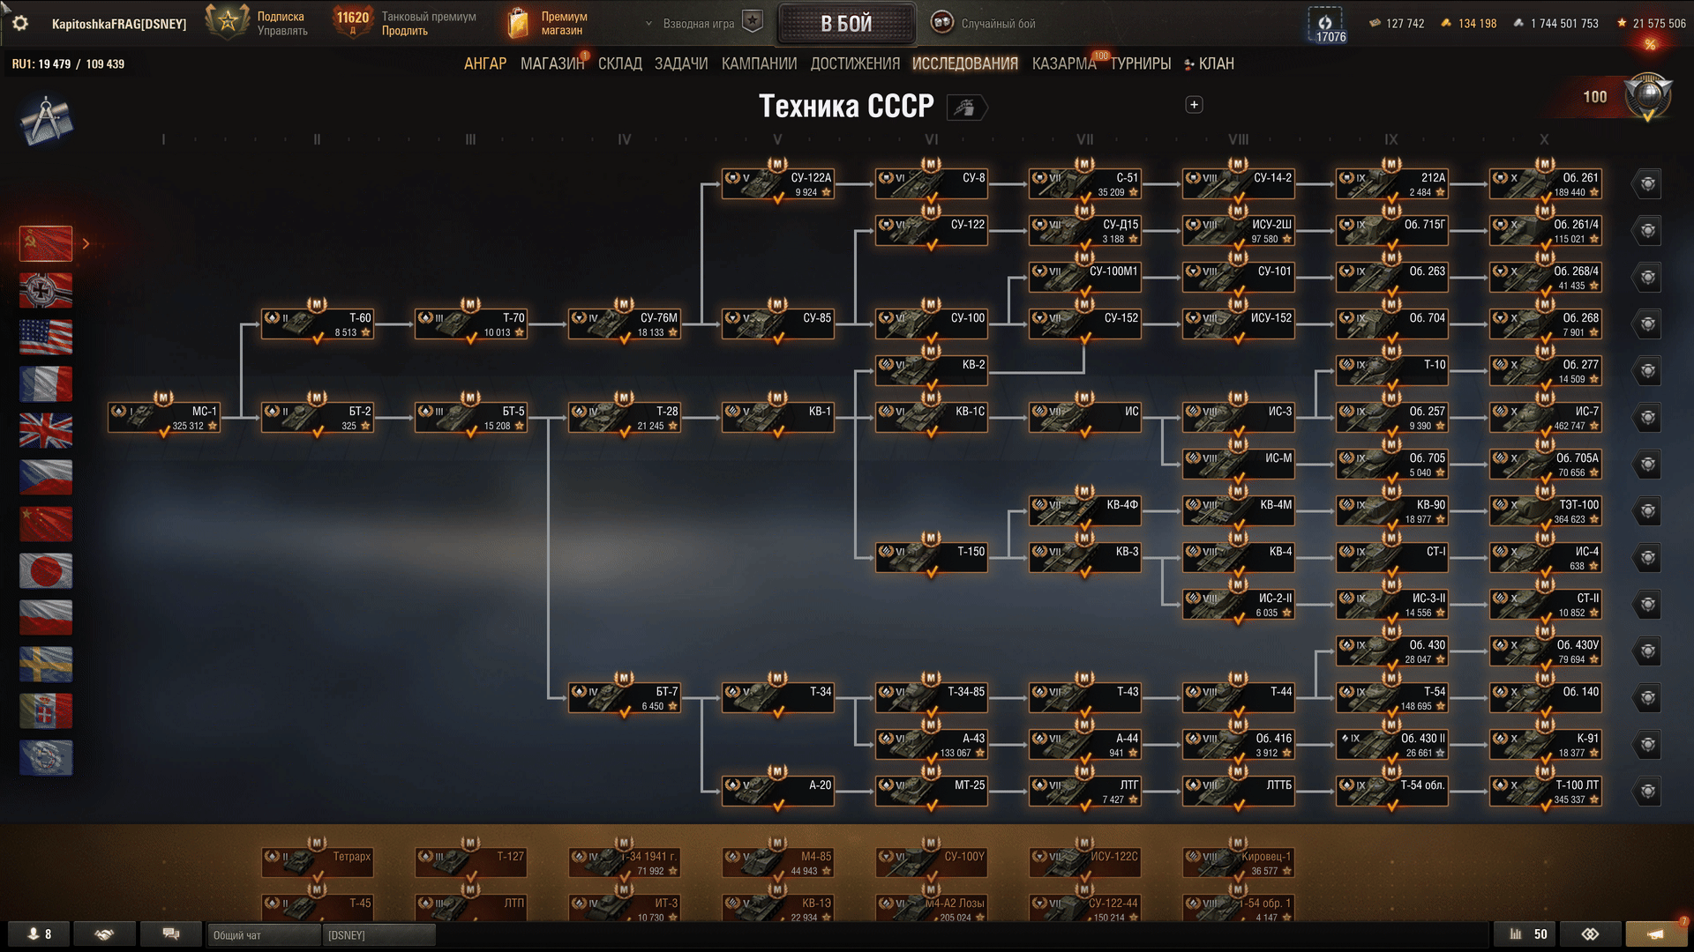Open the ЗАДАЧИ tab
The height and width of the screenshot is (952, 1694).
click(x=681, y=63)
